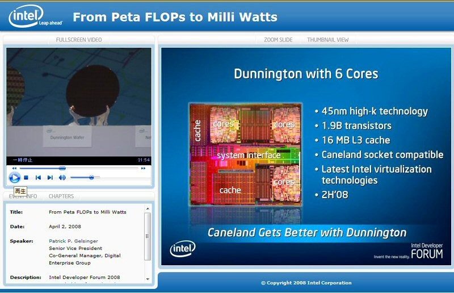Click the Dunnington Wafer video frame
Screen dimensions: 454x293
pyautogui.click(x=79, y=102)
